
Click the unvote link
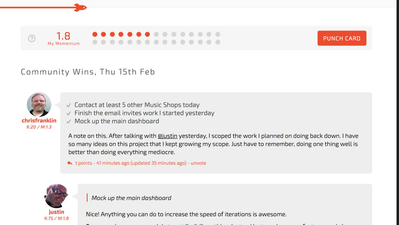tap(199, 163)
